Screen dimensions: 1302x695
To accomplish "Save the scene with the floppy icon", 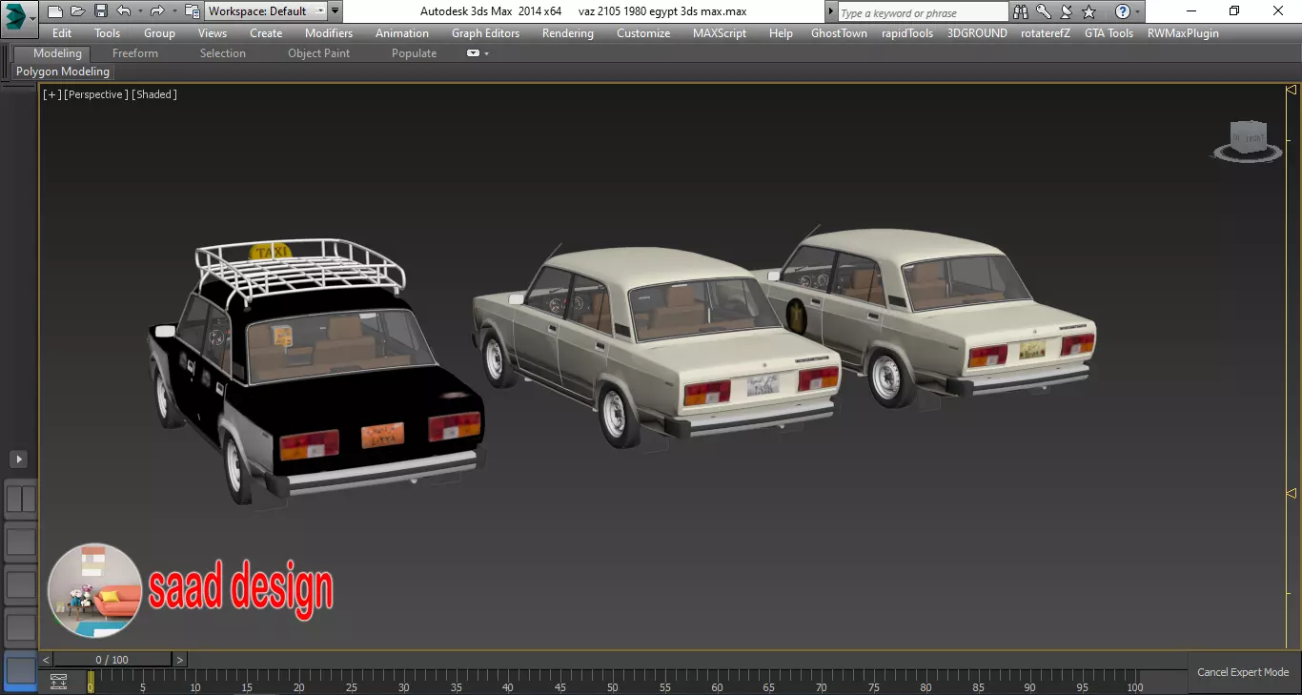I will [x=101, y=11].
